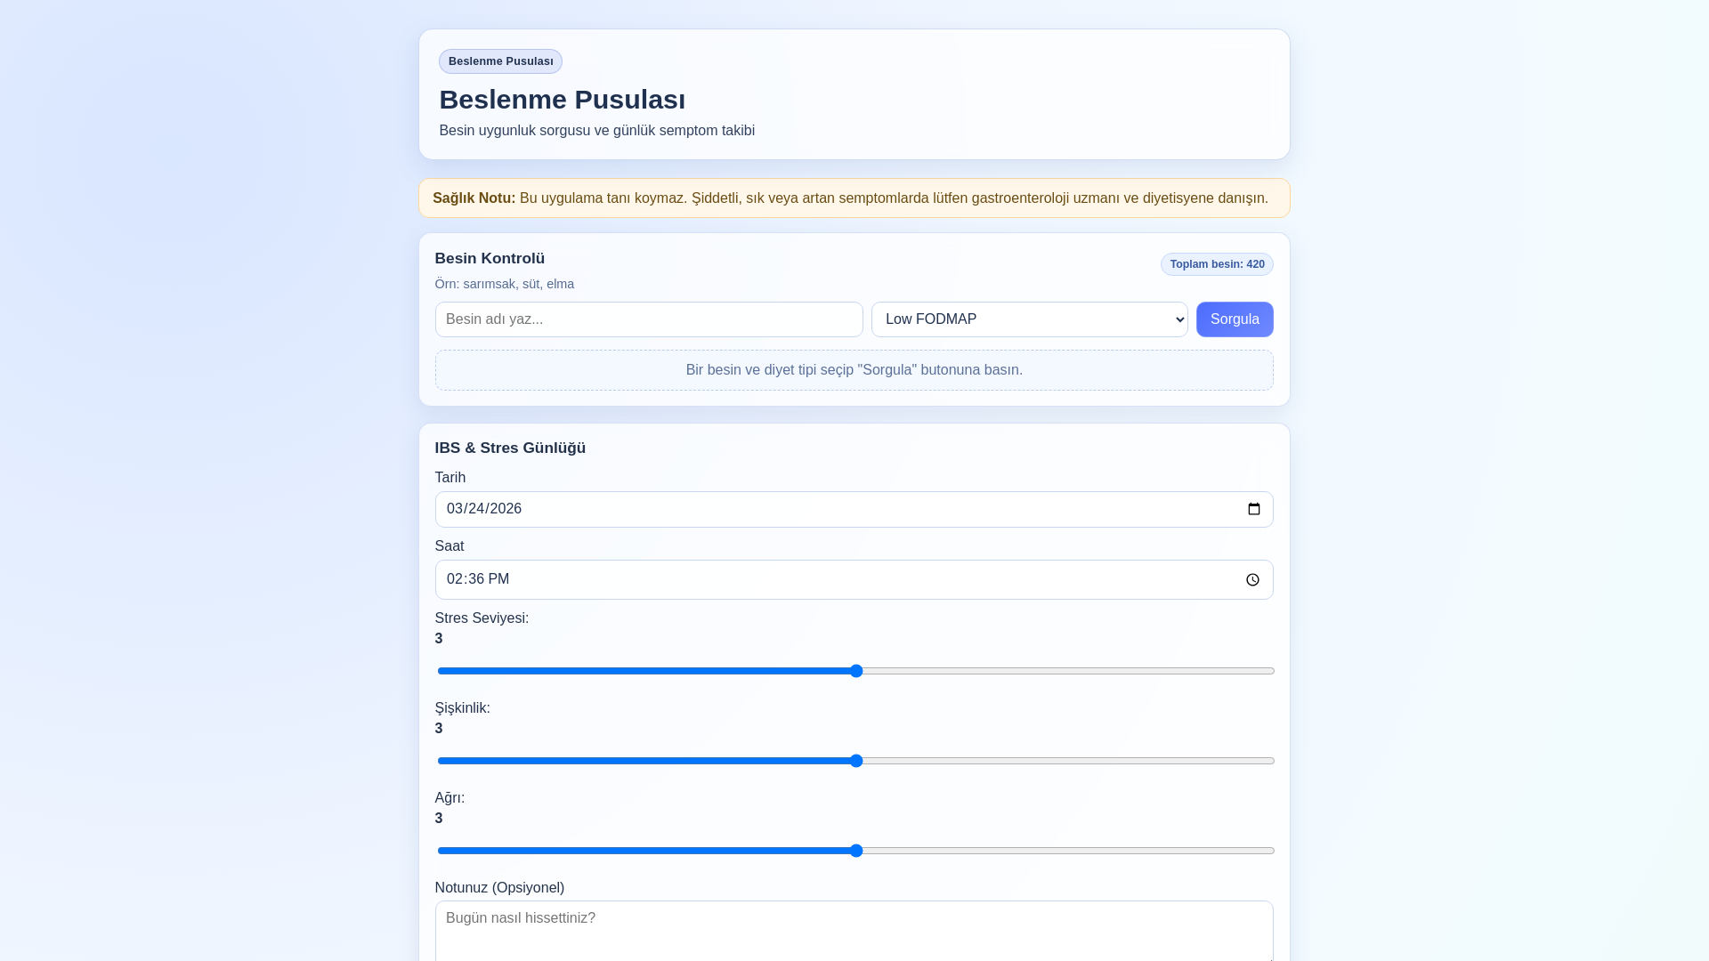Image resolution: width=1709 pixels, height=961 pixels.
Task: Adjust the Şişkinlik slider
Action: (855, 761)
